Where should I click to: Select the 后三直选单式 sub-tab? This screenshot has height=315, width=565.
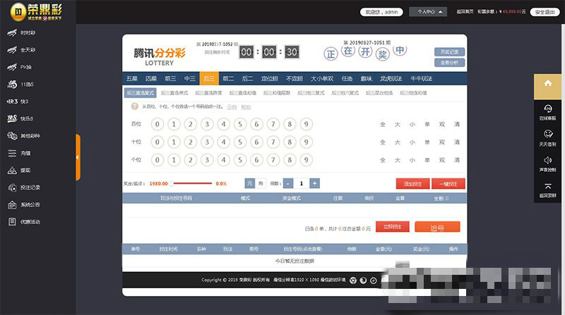[174, 93]
